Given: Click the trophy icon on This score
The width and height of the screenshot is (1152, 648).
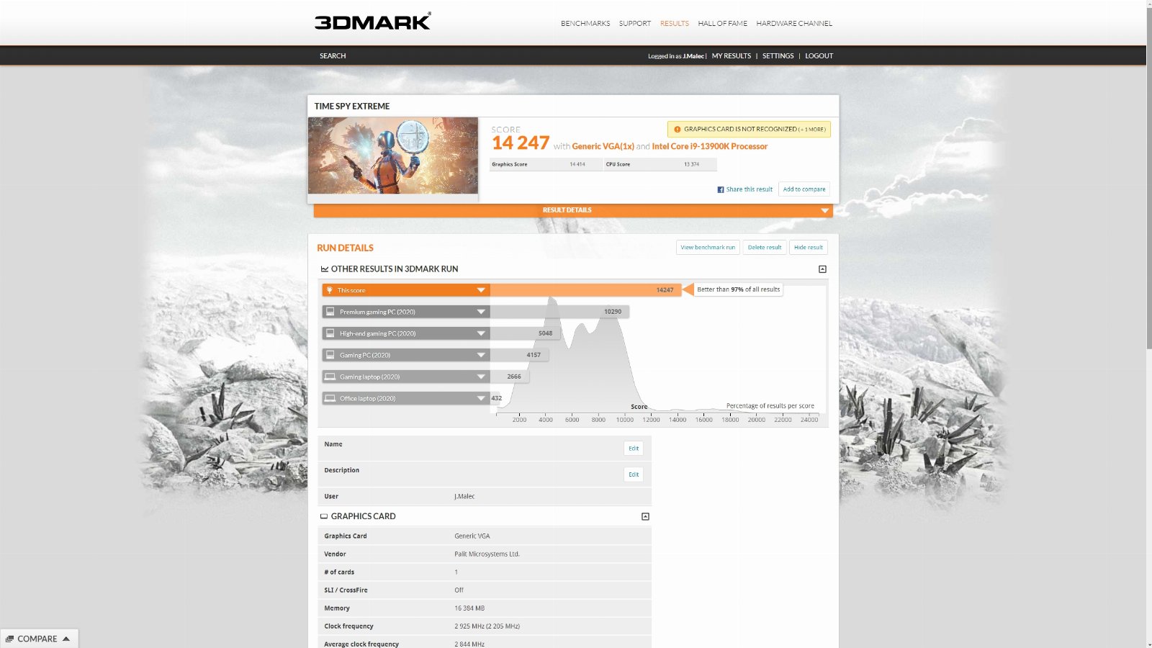Looking at the screenshot, I should [x=330, y=290].
